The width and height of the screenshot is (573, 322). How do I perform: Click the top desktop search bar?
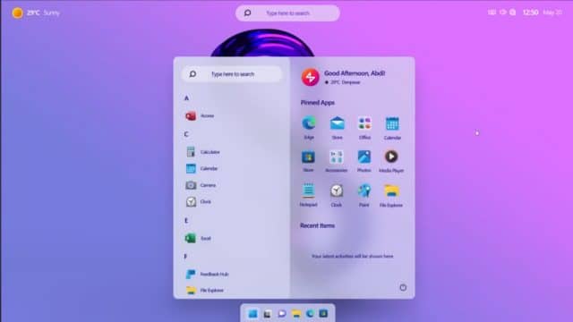pyautogui.click(x=287, y=13)
